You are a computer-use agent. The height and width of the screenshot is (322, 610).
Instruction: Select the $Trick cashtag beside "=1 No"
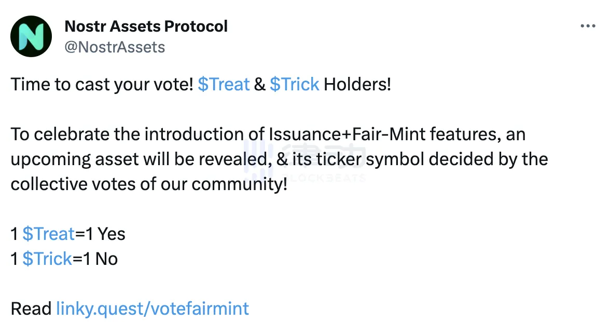tap(47, 259)
